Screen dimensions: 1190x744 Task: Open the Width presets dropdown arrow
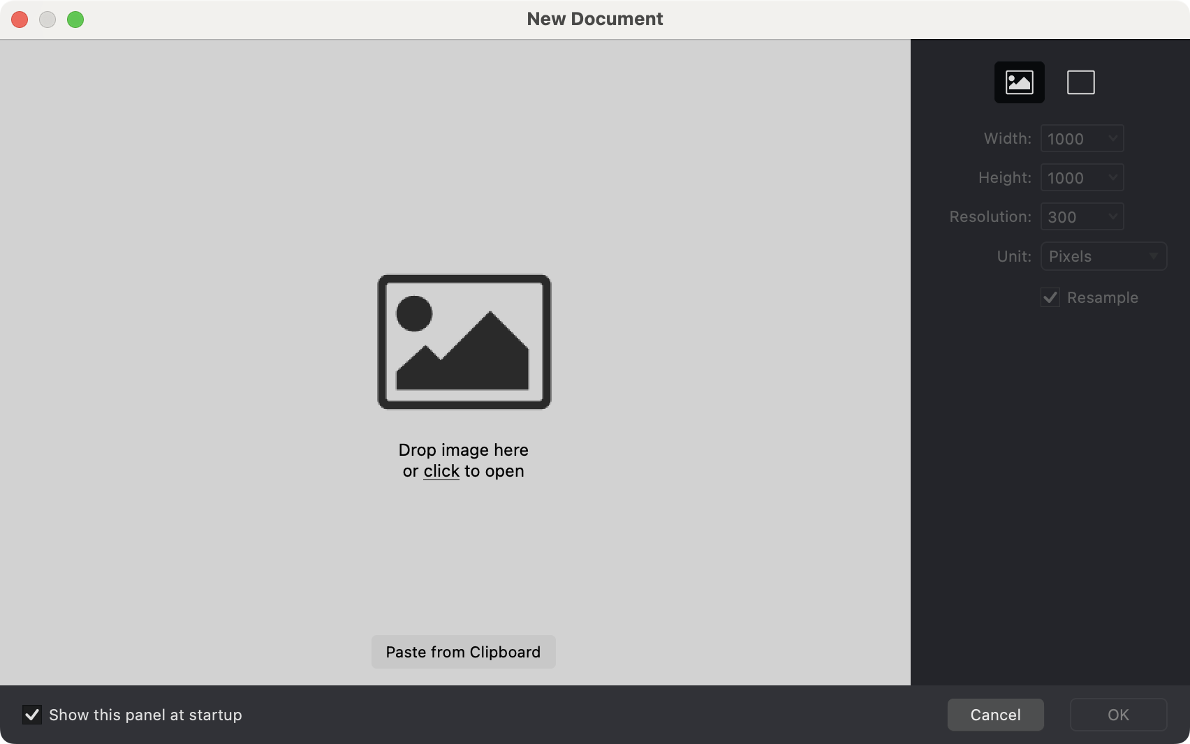click(1113, 138)
